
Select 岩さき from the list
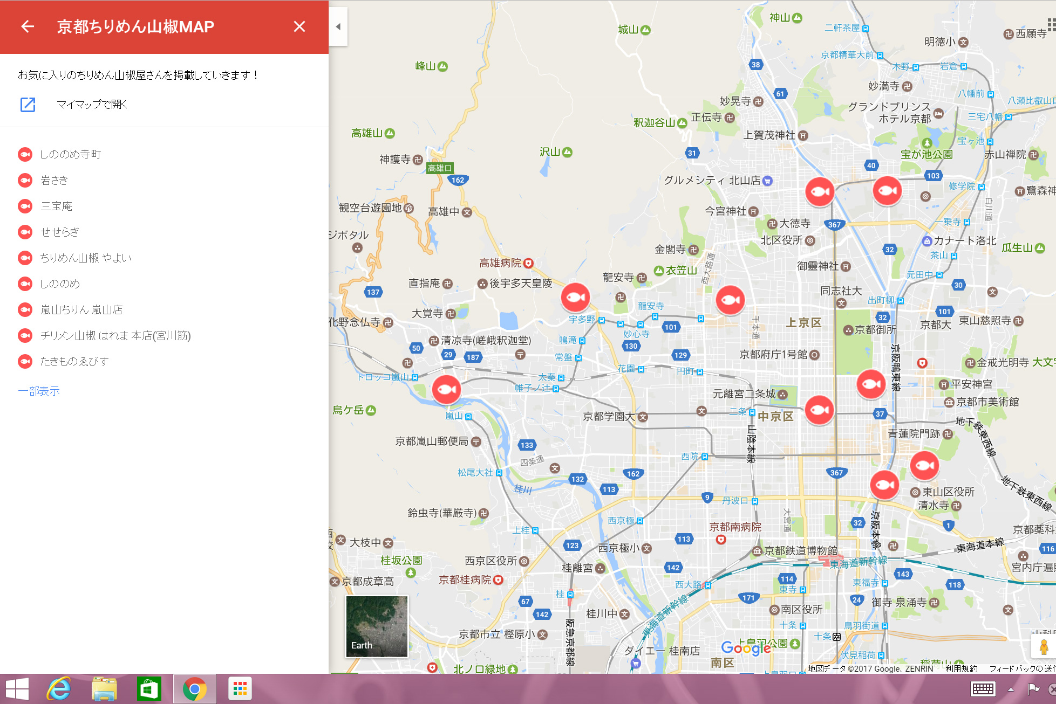(x=54, y=181)
